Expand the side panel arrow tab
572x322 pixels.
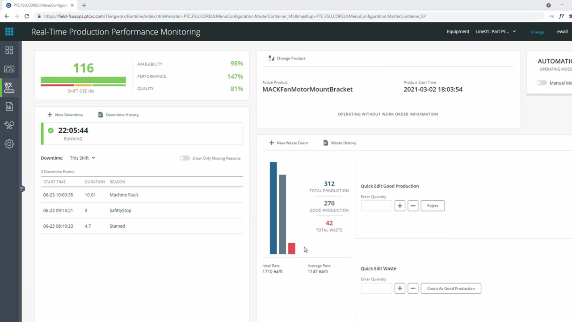click(x=21, y=189)
